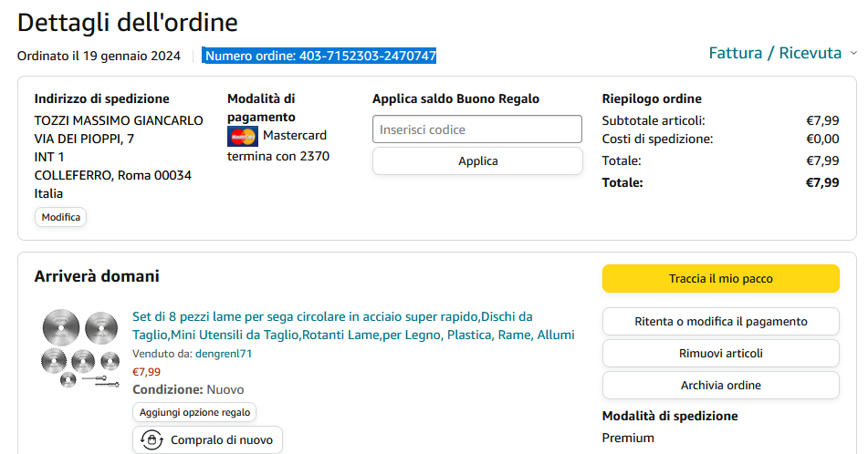This screenshot has height=454, width=868.
Task: Click the chevron next to Fattura / Ricevuta
Action: [853, 54]
